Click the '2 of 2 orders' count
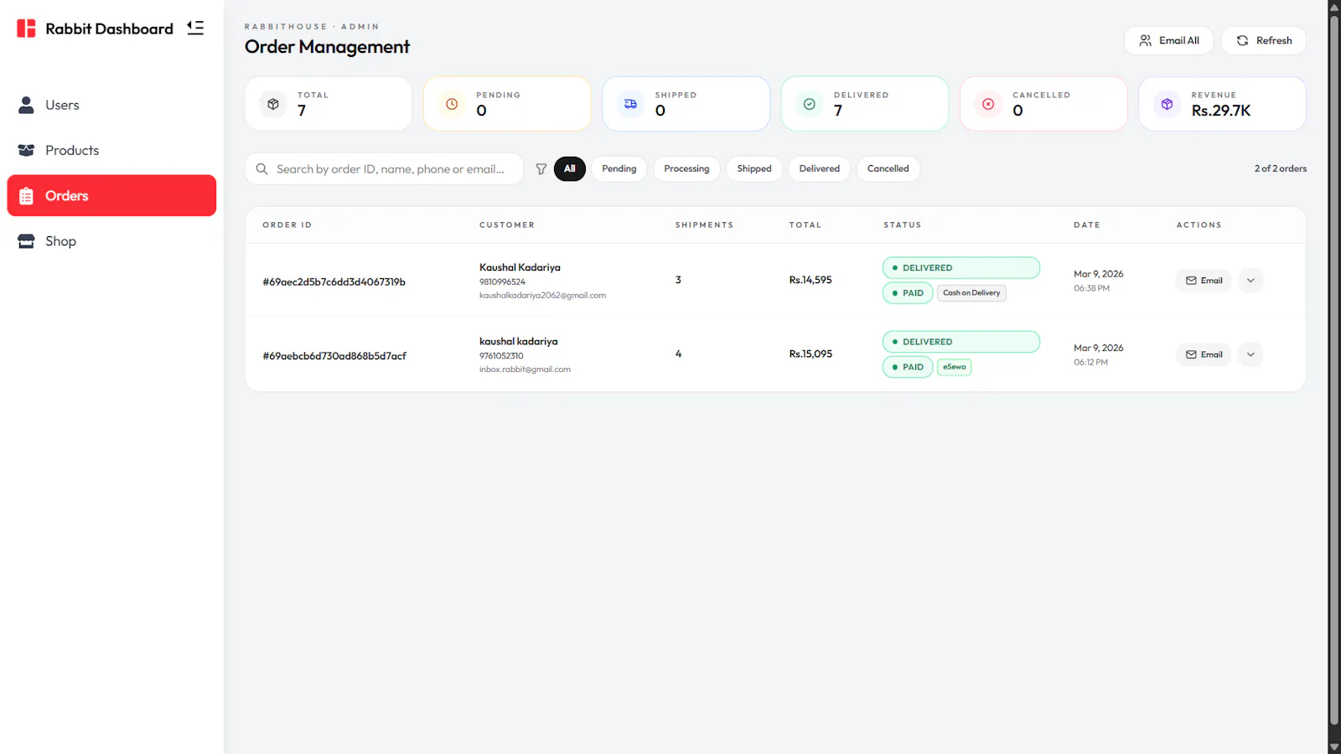This screenshot has width=1341, height=754. [1281, 168]
